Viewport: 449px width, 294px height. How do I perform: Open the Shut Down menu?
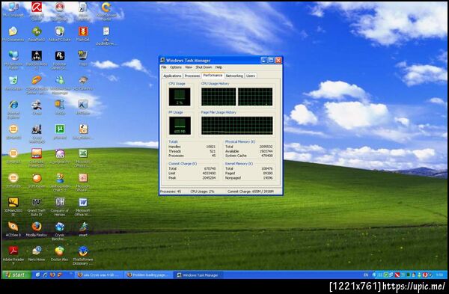pos(204,67)
